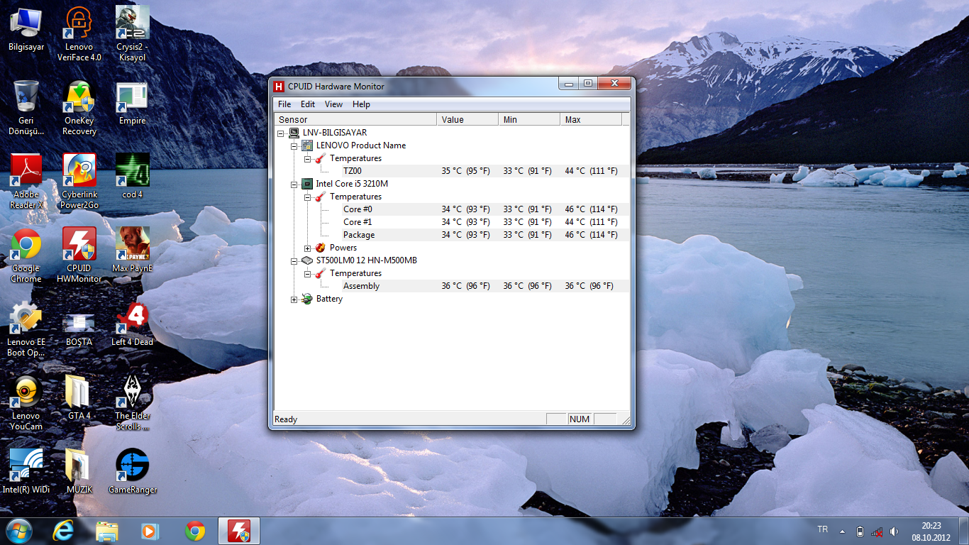This screenshot has height=545, width=969.
Task: Click the Value column header
Action: tap(467, 119)
